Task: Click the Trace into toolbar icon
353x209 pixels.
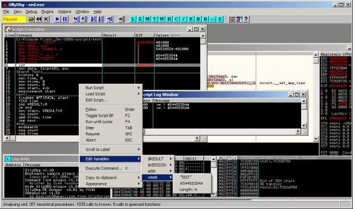Action: 93,19
